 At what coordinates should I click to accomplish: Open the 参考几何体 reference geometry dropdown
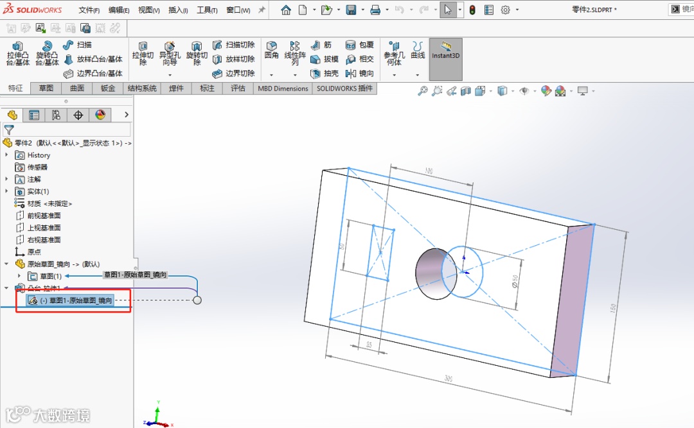coord(394,75)
